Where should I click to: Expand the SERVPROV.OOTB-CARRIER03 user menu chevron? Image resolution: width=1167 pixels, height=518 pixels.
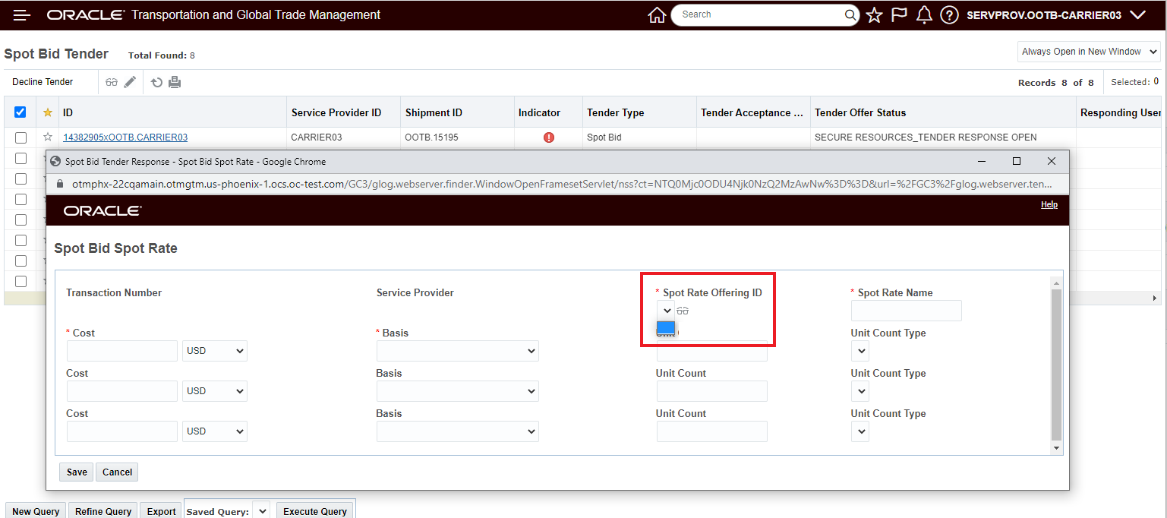pos(1137,14)
